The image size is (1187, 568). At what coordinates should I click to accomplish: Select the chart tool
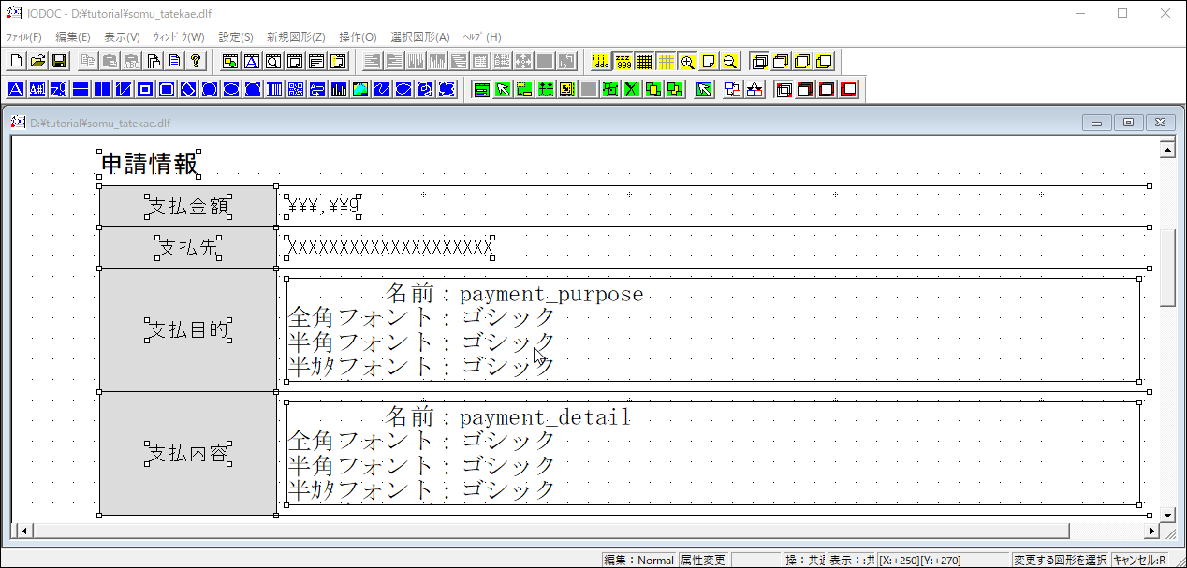(x=338, y=89)
